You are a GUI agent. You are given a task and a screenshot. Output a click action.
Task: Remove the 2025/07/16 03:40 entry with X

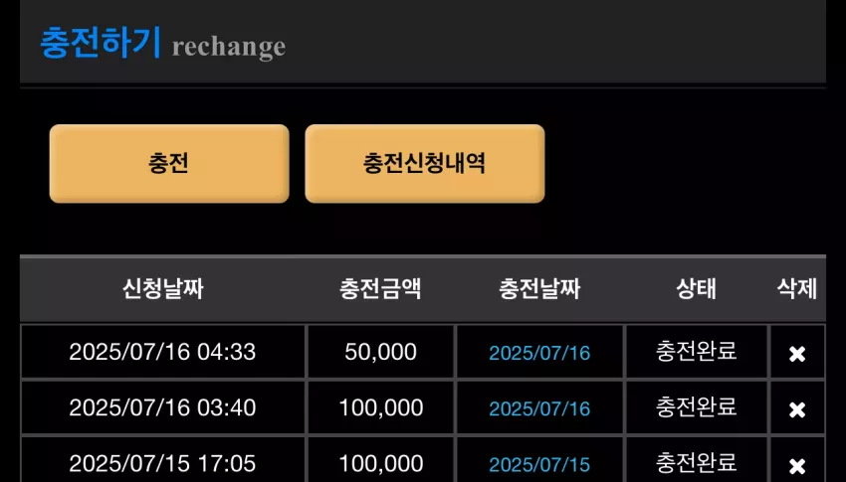(x=797, y=409)
